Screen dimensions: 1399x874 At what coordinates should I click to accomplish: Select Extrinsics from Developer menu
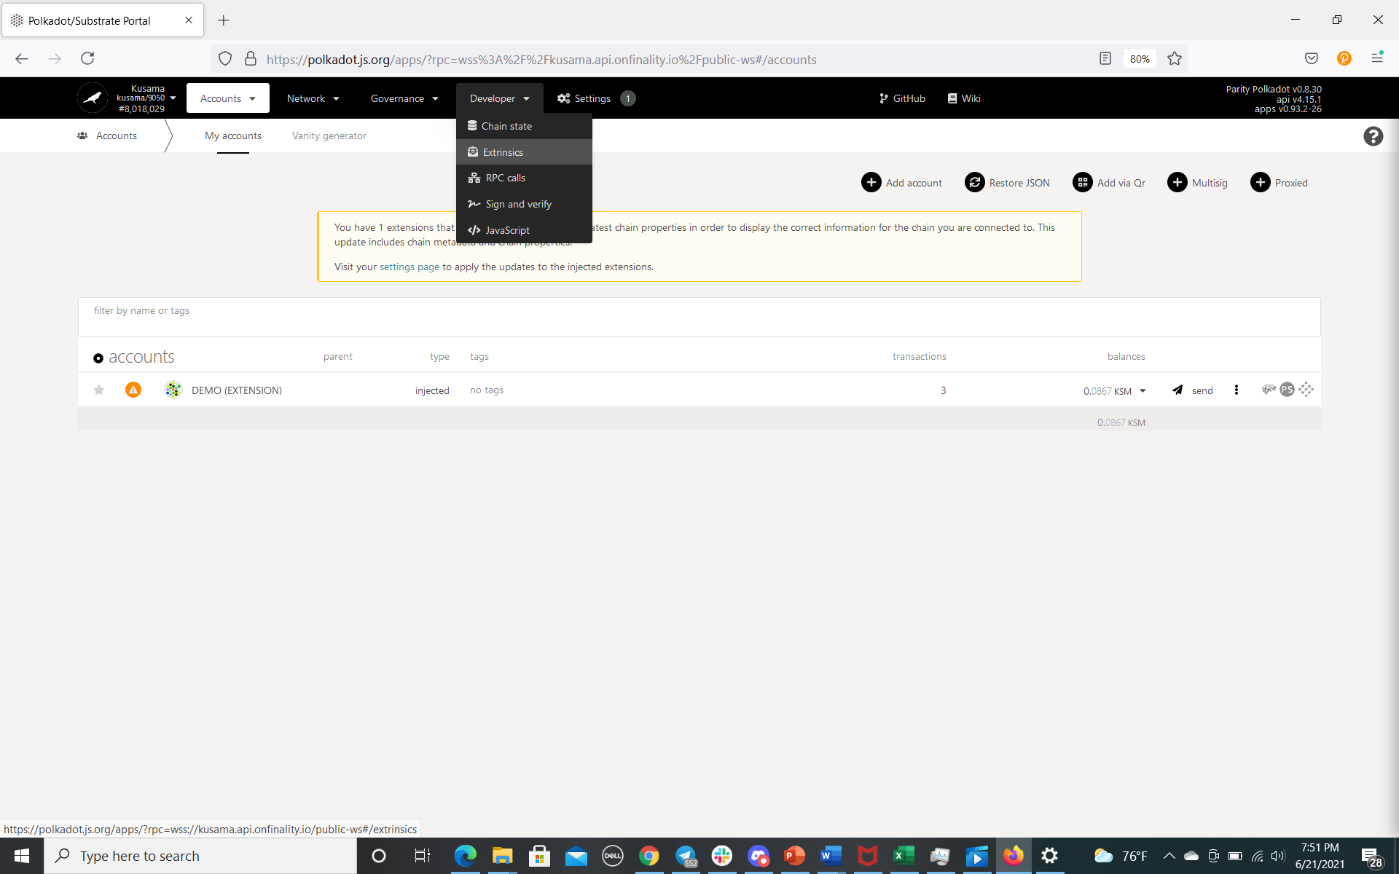pos(503,152)
